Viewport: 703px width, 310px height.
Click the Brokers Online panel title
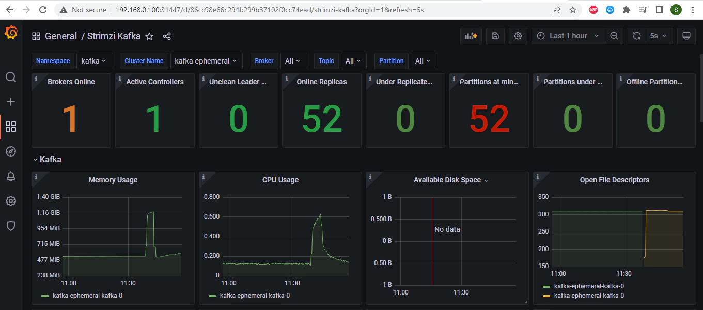[x=71, y=82]
